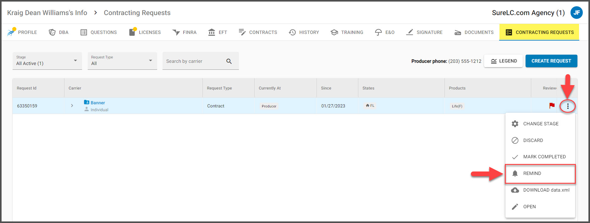Viewport: 590px width, 223px height.
Task: Select MARK COMPLETED menu entry
Action: [540, 157]
